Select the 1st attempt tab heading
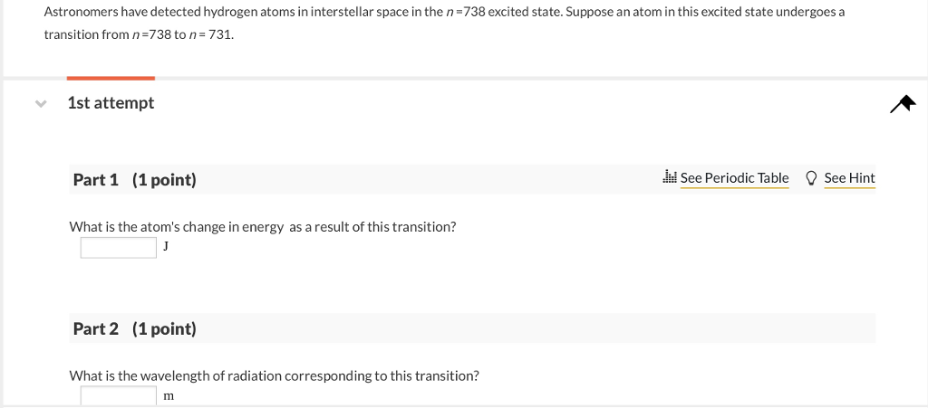 click(x=111, y=103)
